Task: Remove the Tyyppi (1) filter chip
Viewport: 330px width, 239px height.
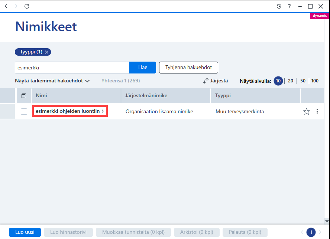Action: click(x=47, y=52)
